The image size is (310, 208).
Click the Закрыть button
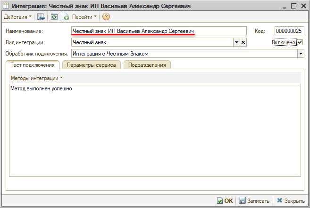291,200
